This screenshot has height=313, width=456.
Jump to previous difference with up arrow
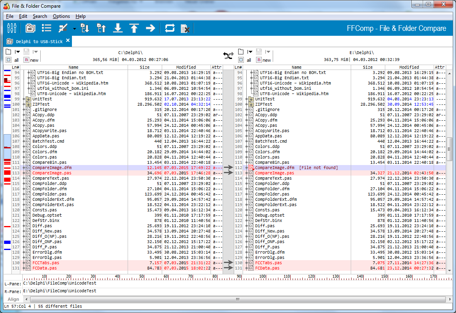click(134, 28)
